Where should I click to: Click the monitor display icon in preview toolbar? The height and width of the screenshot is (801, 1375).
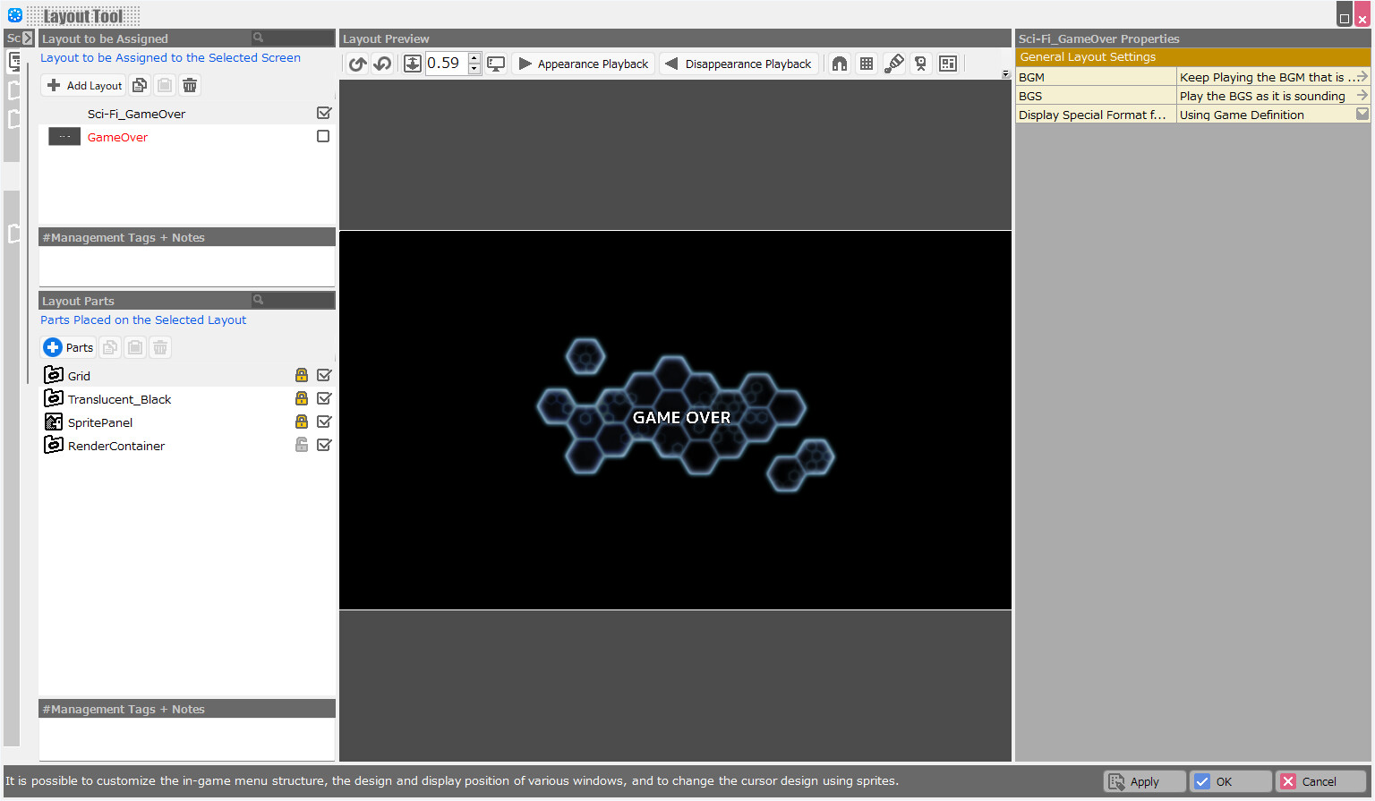tap(496, 64)
